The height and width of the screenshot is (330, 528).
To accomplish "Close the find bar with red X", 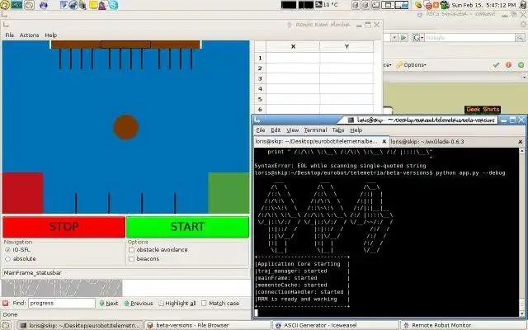I will [5, 303].
